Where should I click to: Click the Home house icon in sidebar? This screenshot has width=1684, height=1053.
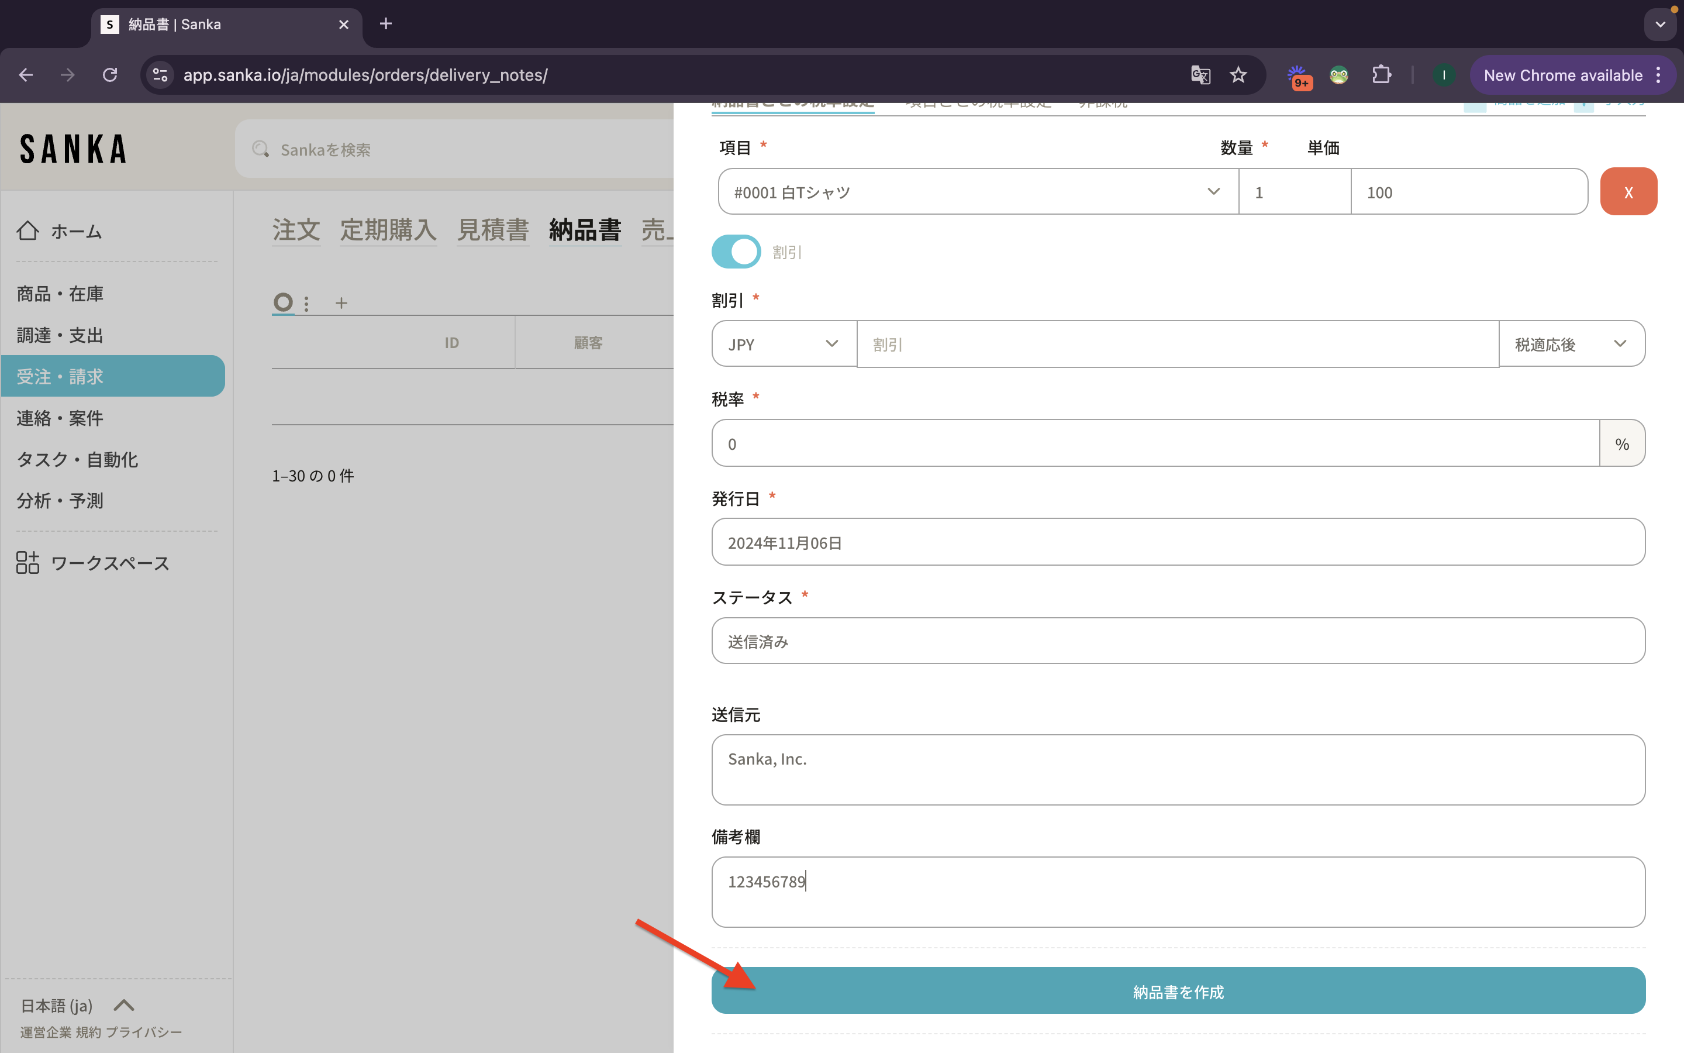pyautogui.click(x=28, y=230)
